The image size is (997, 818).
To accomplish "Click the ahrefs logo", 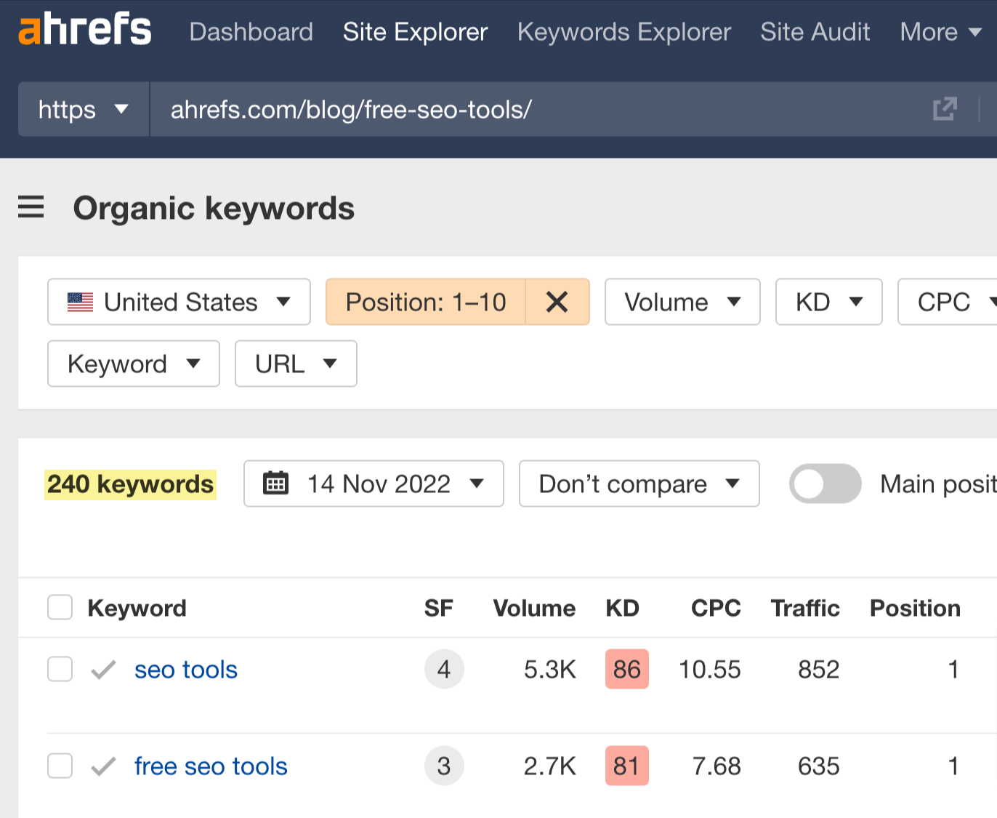I will click(84, 31).
